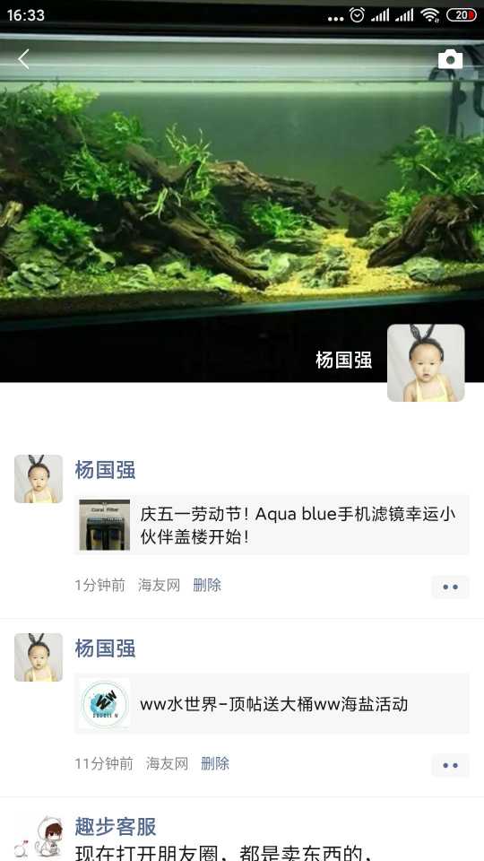The width and height of the screenshot is (484, 861).
Task: Tap the back arrow icon
Action: (23, 59)
